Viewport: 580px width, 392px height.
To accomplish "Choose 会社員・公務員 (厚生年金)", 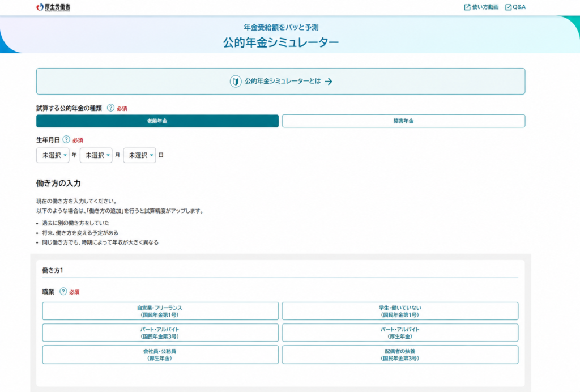I will 160,355.
